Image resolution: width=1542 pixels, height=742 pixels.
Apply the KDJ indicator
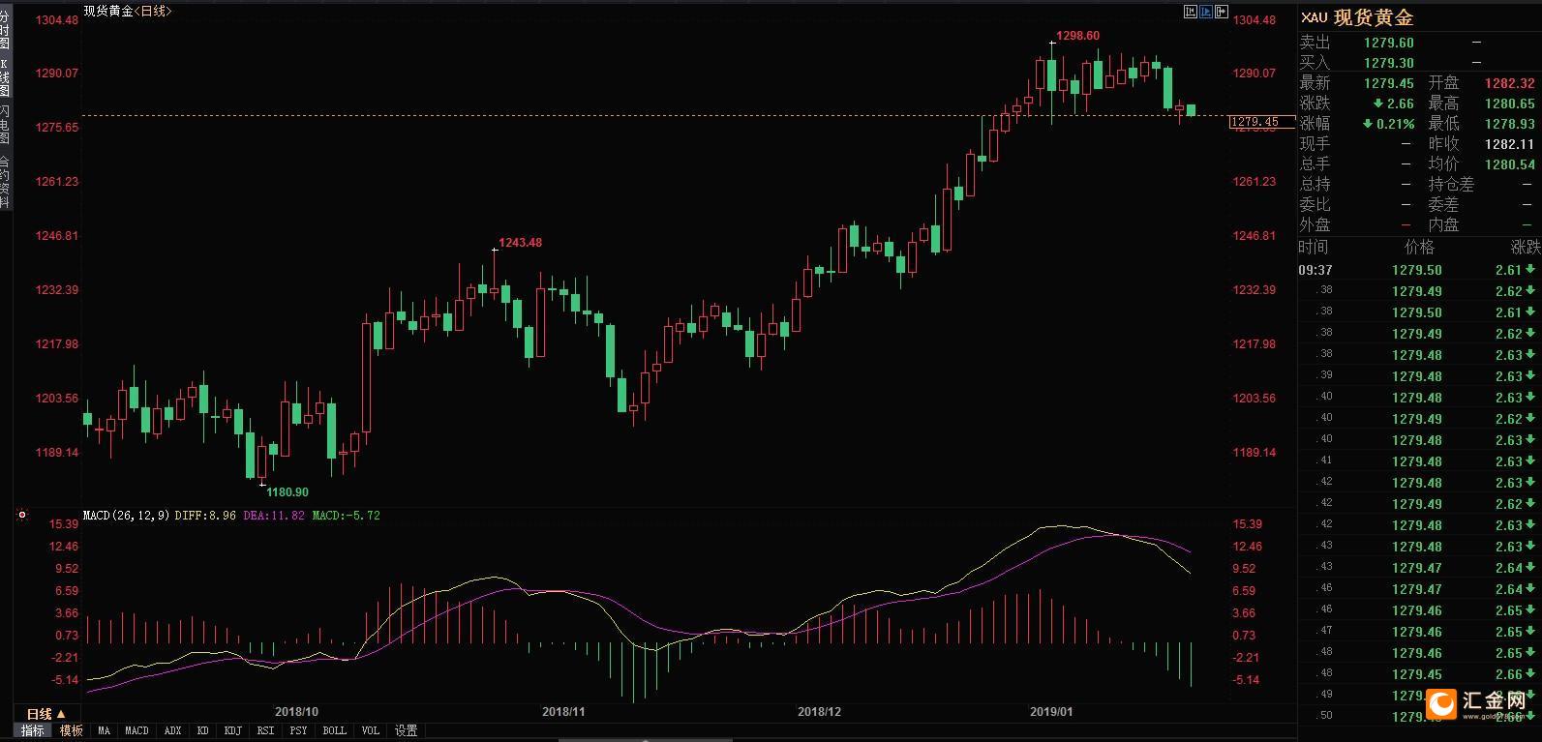(x=232, y=730)
